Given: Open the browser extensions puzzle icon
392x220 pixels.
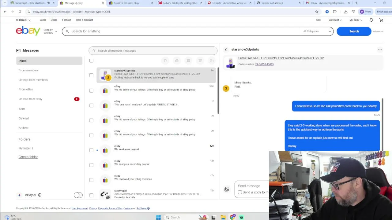Looking at the screenshot, I should point(334,12).
